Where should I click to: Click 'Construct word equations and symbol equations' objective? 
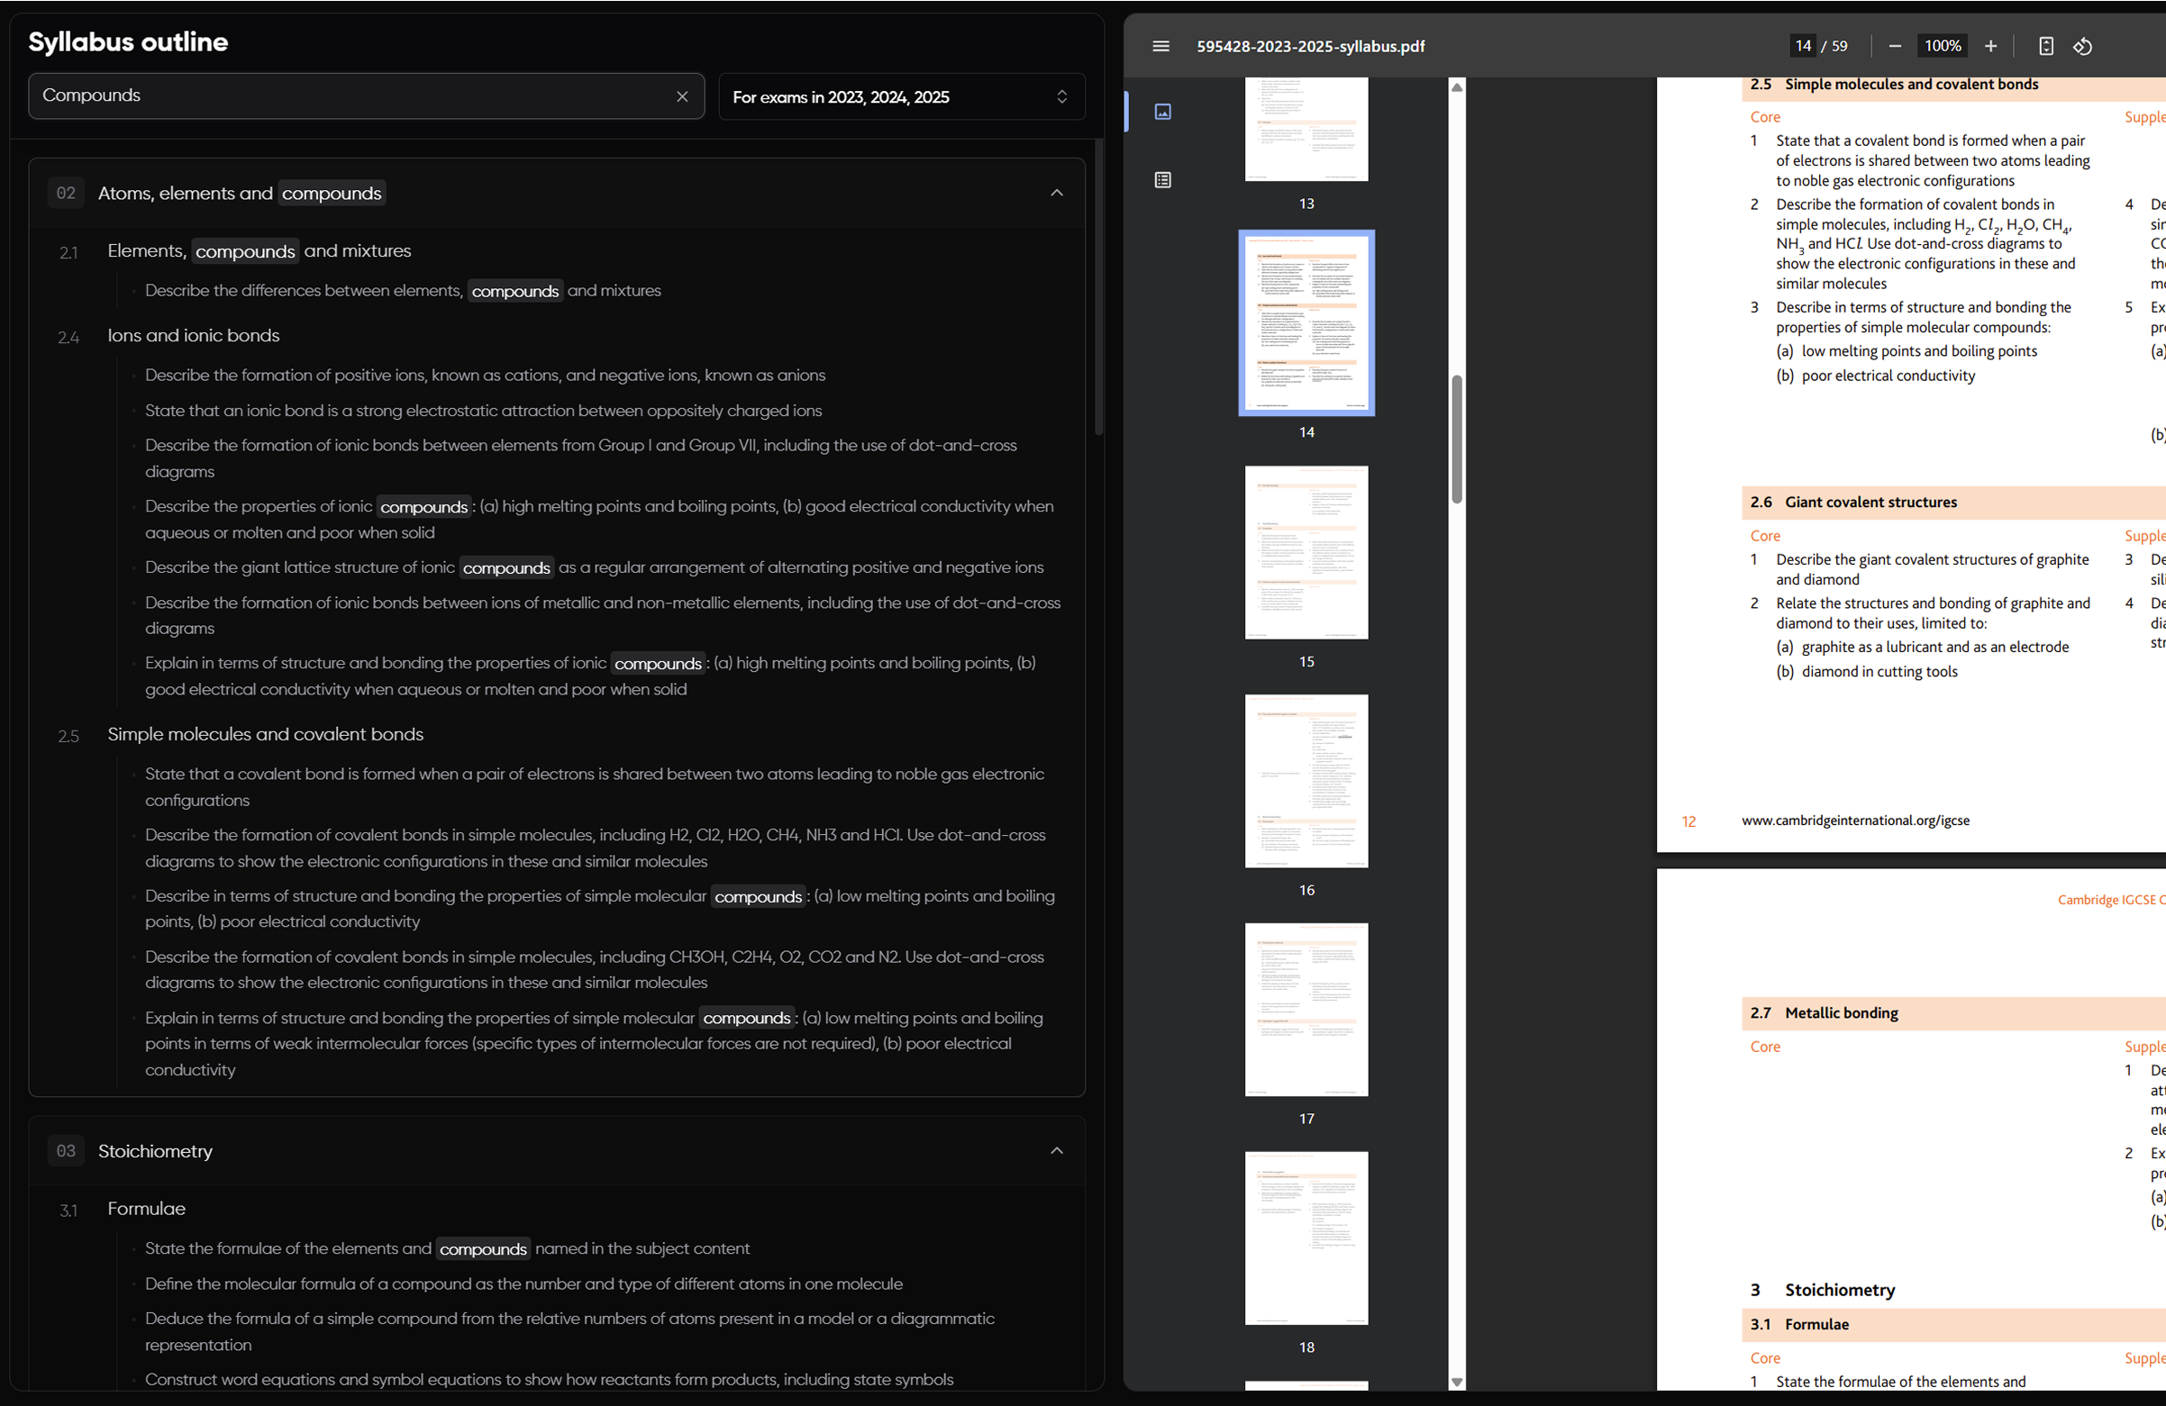coord(550,1380)
